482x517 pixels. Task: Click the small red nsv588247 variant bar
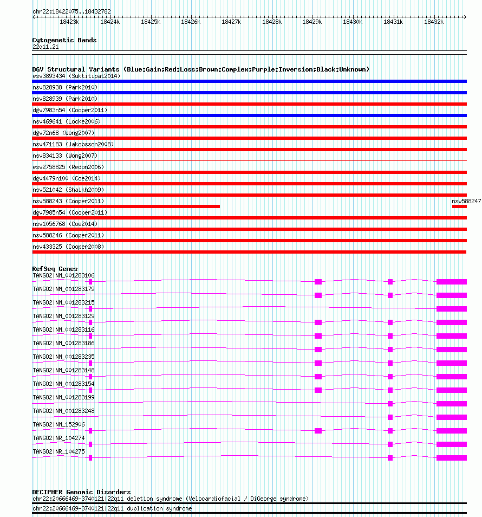click(x=459, y=206)
